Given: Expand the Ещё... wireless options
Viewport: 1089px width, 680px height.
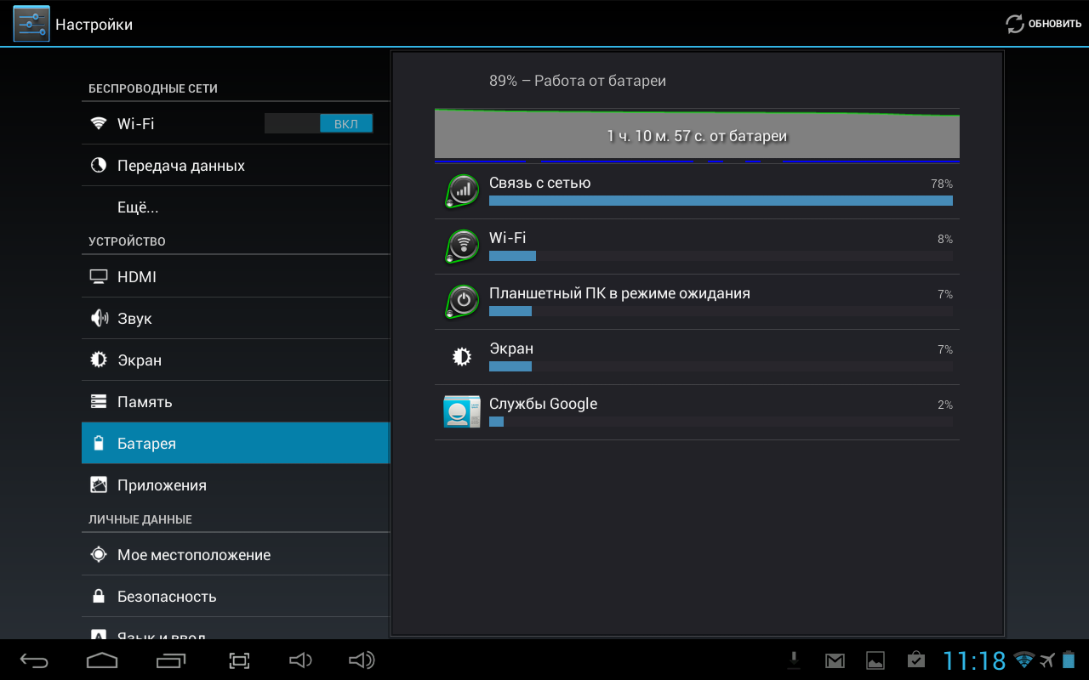Looking at the screenshot, I should [x=138, y=207].
